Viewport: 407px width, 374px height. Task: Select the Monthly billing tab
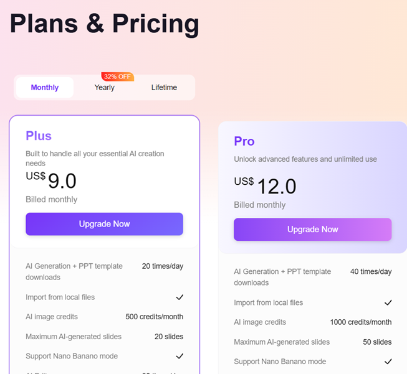[x=45, y=88]
